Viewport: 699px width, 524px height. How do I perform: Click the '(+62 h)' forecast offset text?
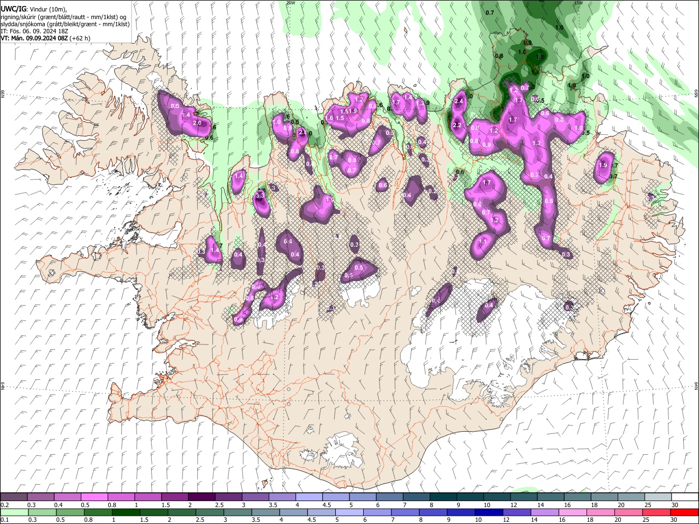click(x=80, y=38)
